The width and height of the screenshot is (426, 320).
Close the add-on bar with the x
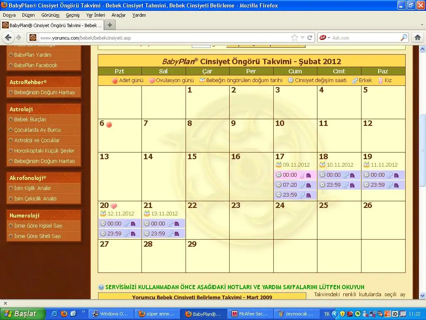point(5,303)
